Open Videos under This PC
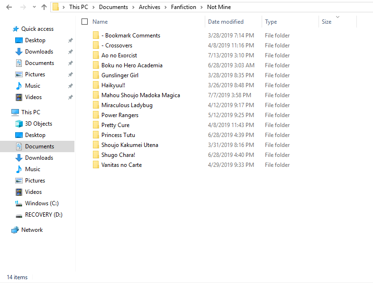373x283 pixels. 33,192
